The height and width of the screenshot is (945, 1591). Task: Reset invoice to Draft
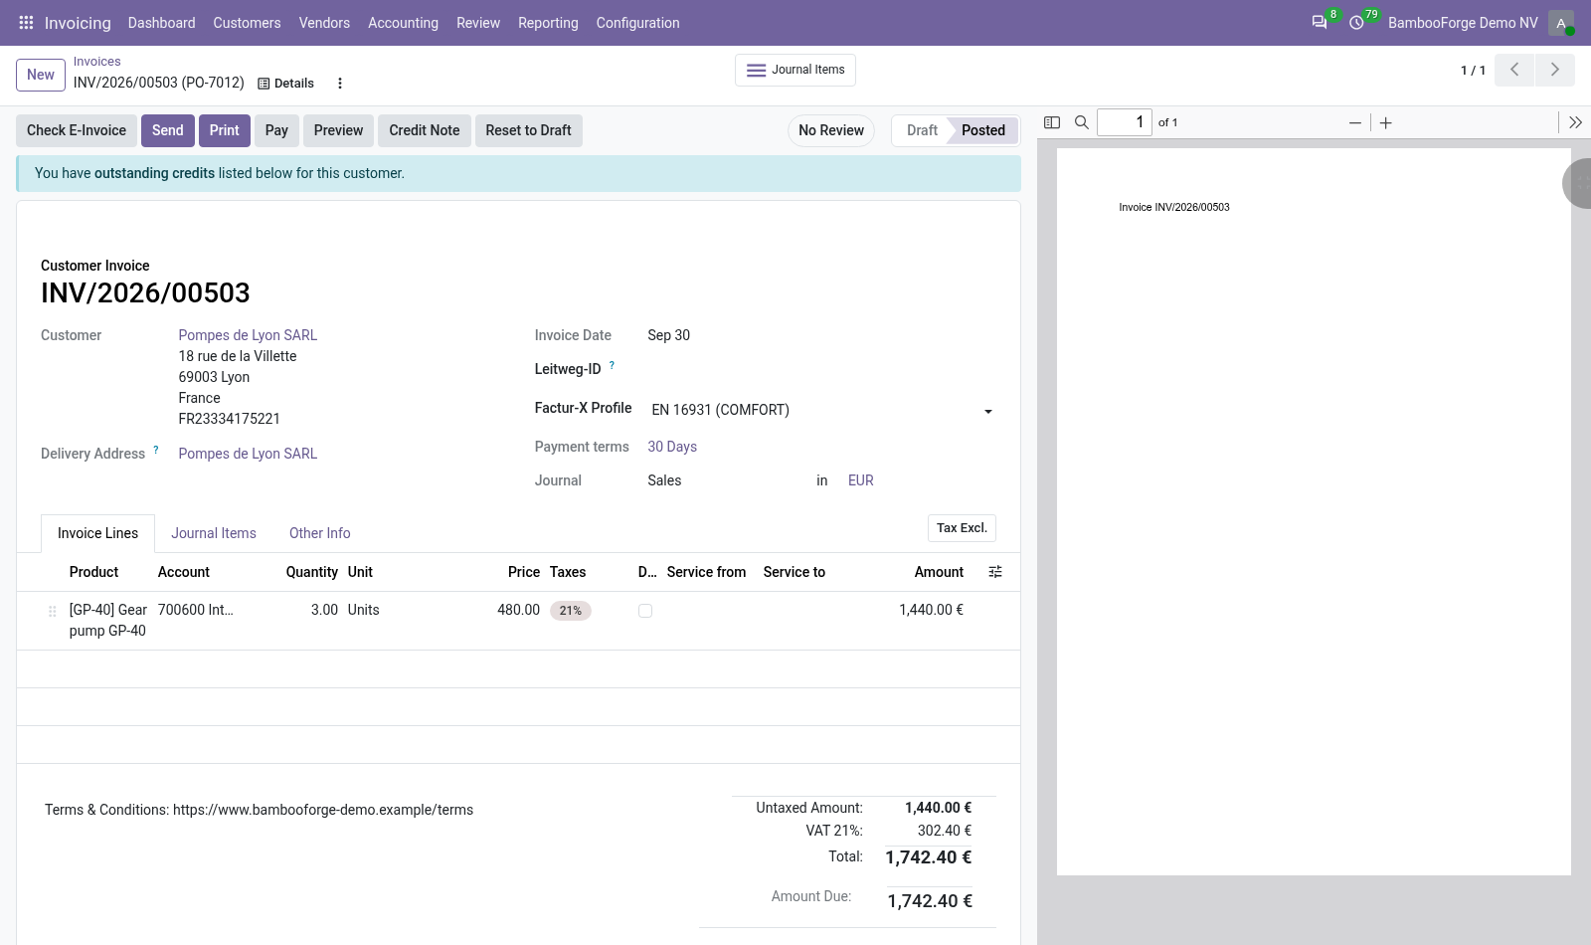(529, 130)
